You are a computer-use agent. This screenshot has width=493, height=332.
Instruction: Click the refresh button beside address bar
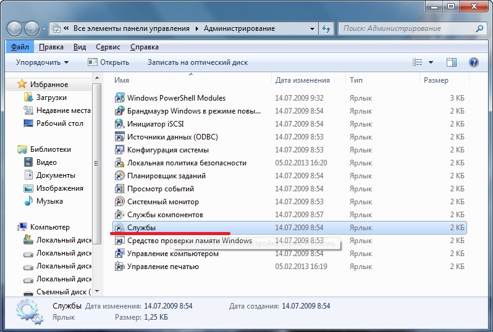click(x=326, y=28)
